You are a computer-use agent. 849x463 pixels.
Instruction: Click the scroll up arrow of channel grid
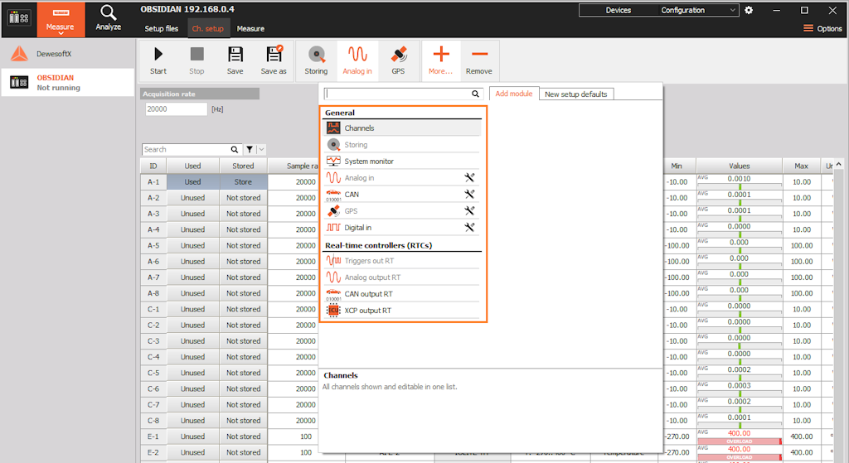tap(839, 164)
